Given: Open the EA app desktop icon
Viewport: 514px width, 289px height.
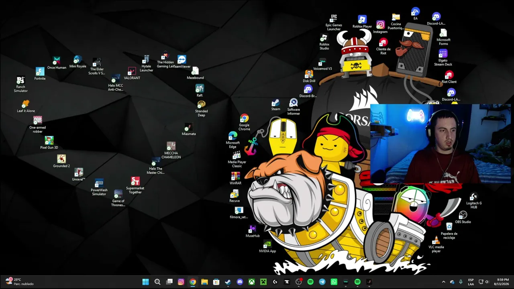Looking at the screenshot, I should pos(415,14).
